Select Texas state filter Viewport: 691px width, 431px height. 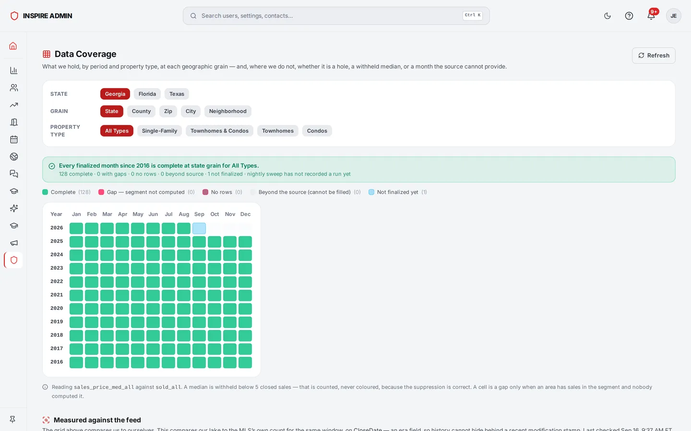point(177,94)
